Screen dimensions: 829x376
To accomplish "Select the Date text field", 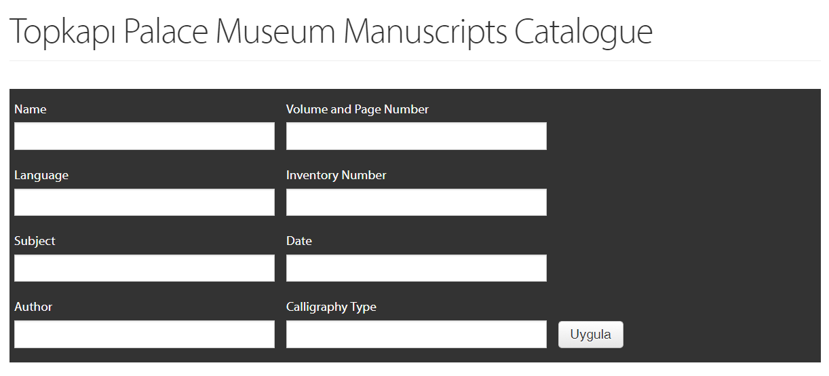I will click(416, 268).
